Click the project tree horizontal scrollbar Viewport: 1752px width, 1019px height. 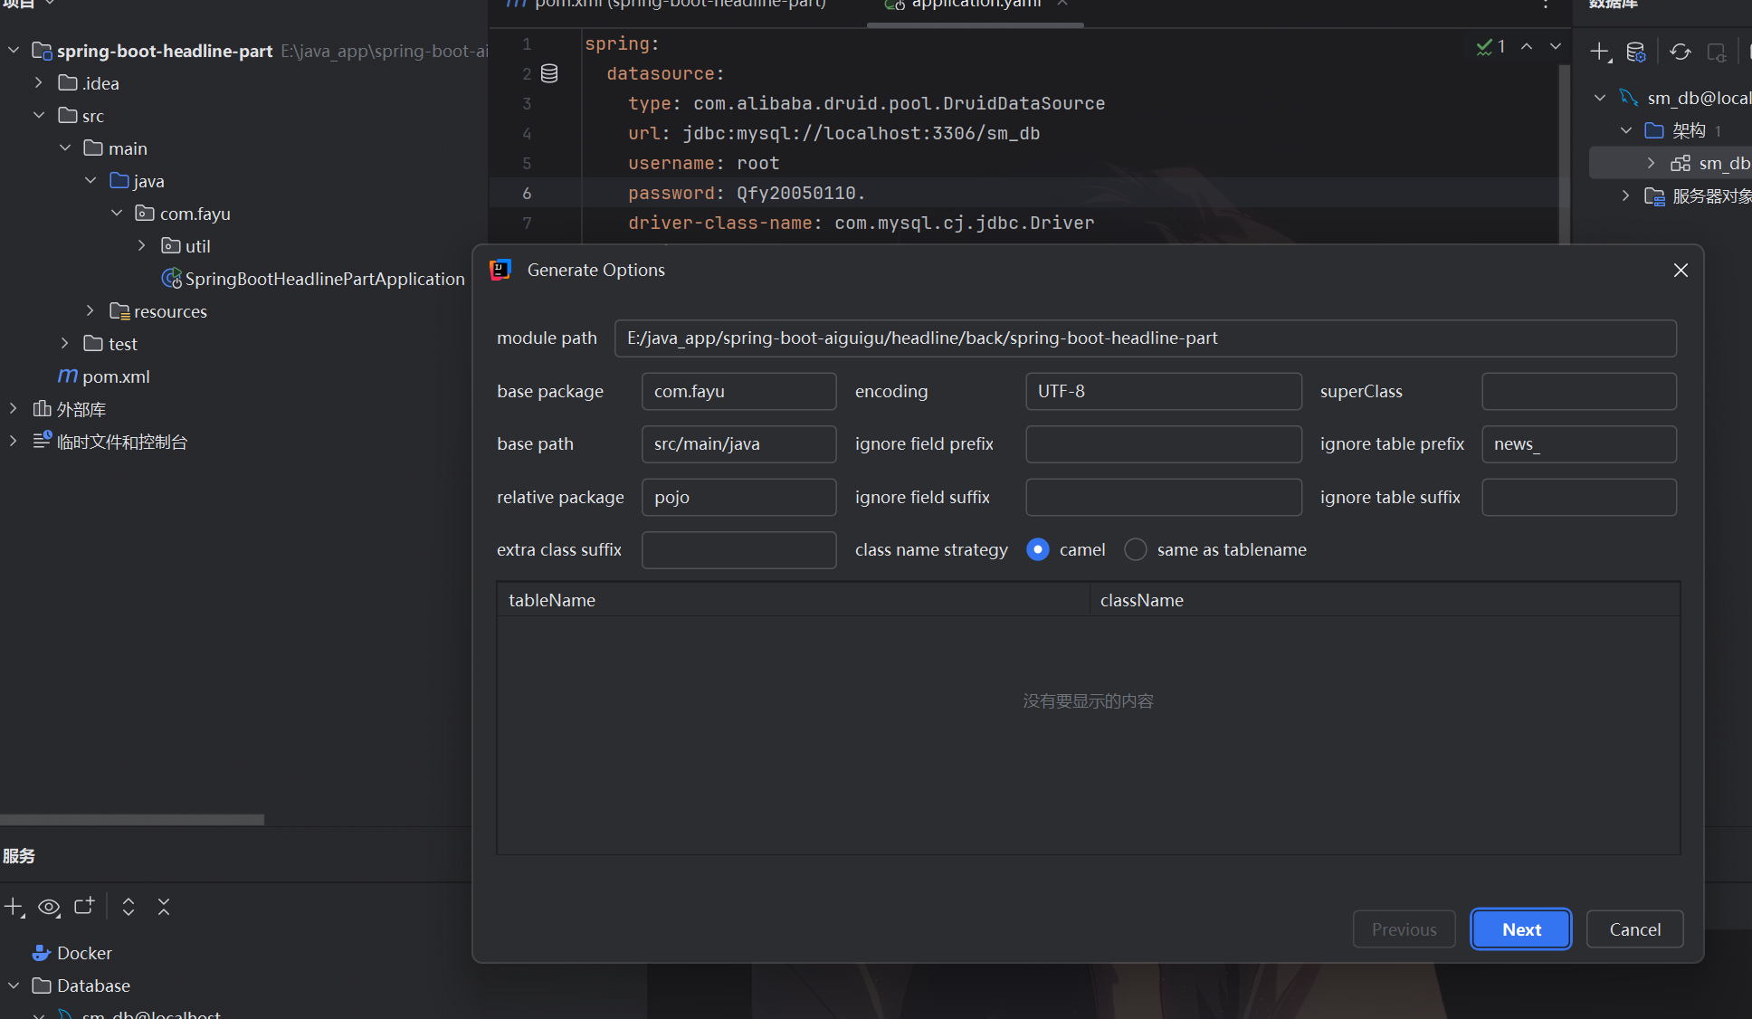(132, 820)
